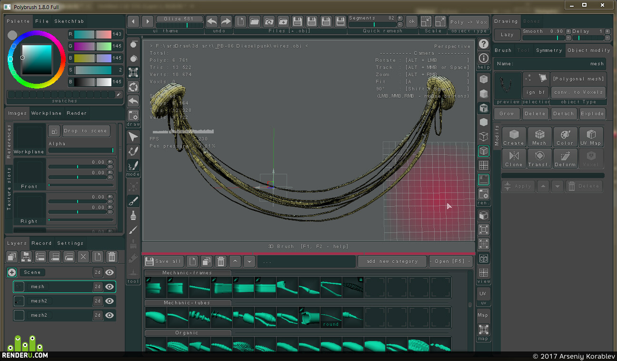Adjust the red R color slider

pyautogui.click(x=92, y=34)
